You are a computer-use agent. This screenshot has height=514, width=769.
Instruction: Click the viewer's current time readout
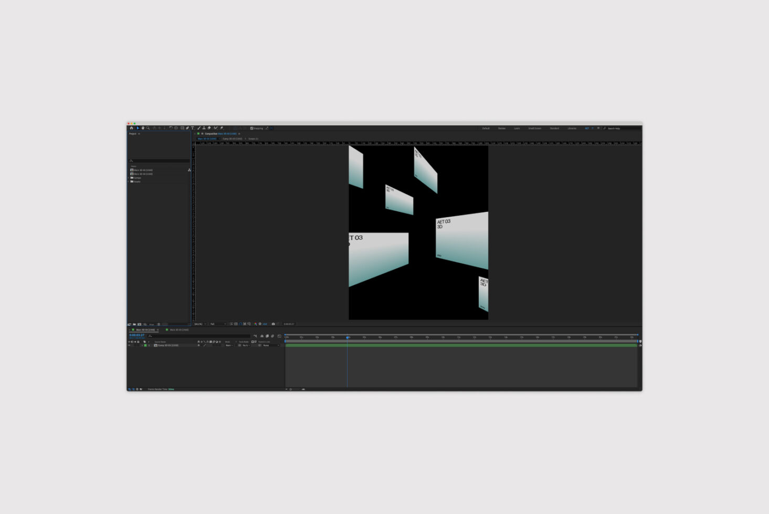[x=289, y=324]
